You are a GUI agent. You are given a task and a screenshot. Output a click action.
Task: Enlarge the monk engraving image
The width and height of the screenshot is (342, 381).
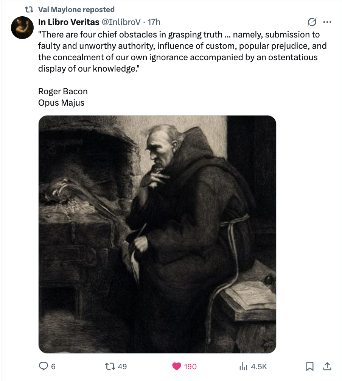click(x=157, y=234)
